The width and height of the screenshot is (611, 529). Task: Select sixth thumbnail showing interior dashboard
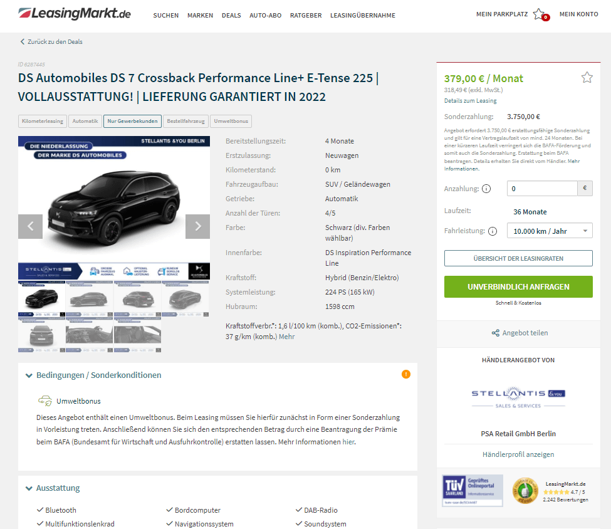(x=89, y=335)
